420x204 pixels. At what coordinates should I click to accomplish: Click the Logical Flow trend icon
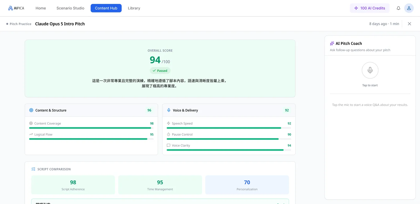(x=31, y=134)
